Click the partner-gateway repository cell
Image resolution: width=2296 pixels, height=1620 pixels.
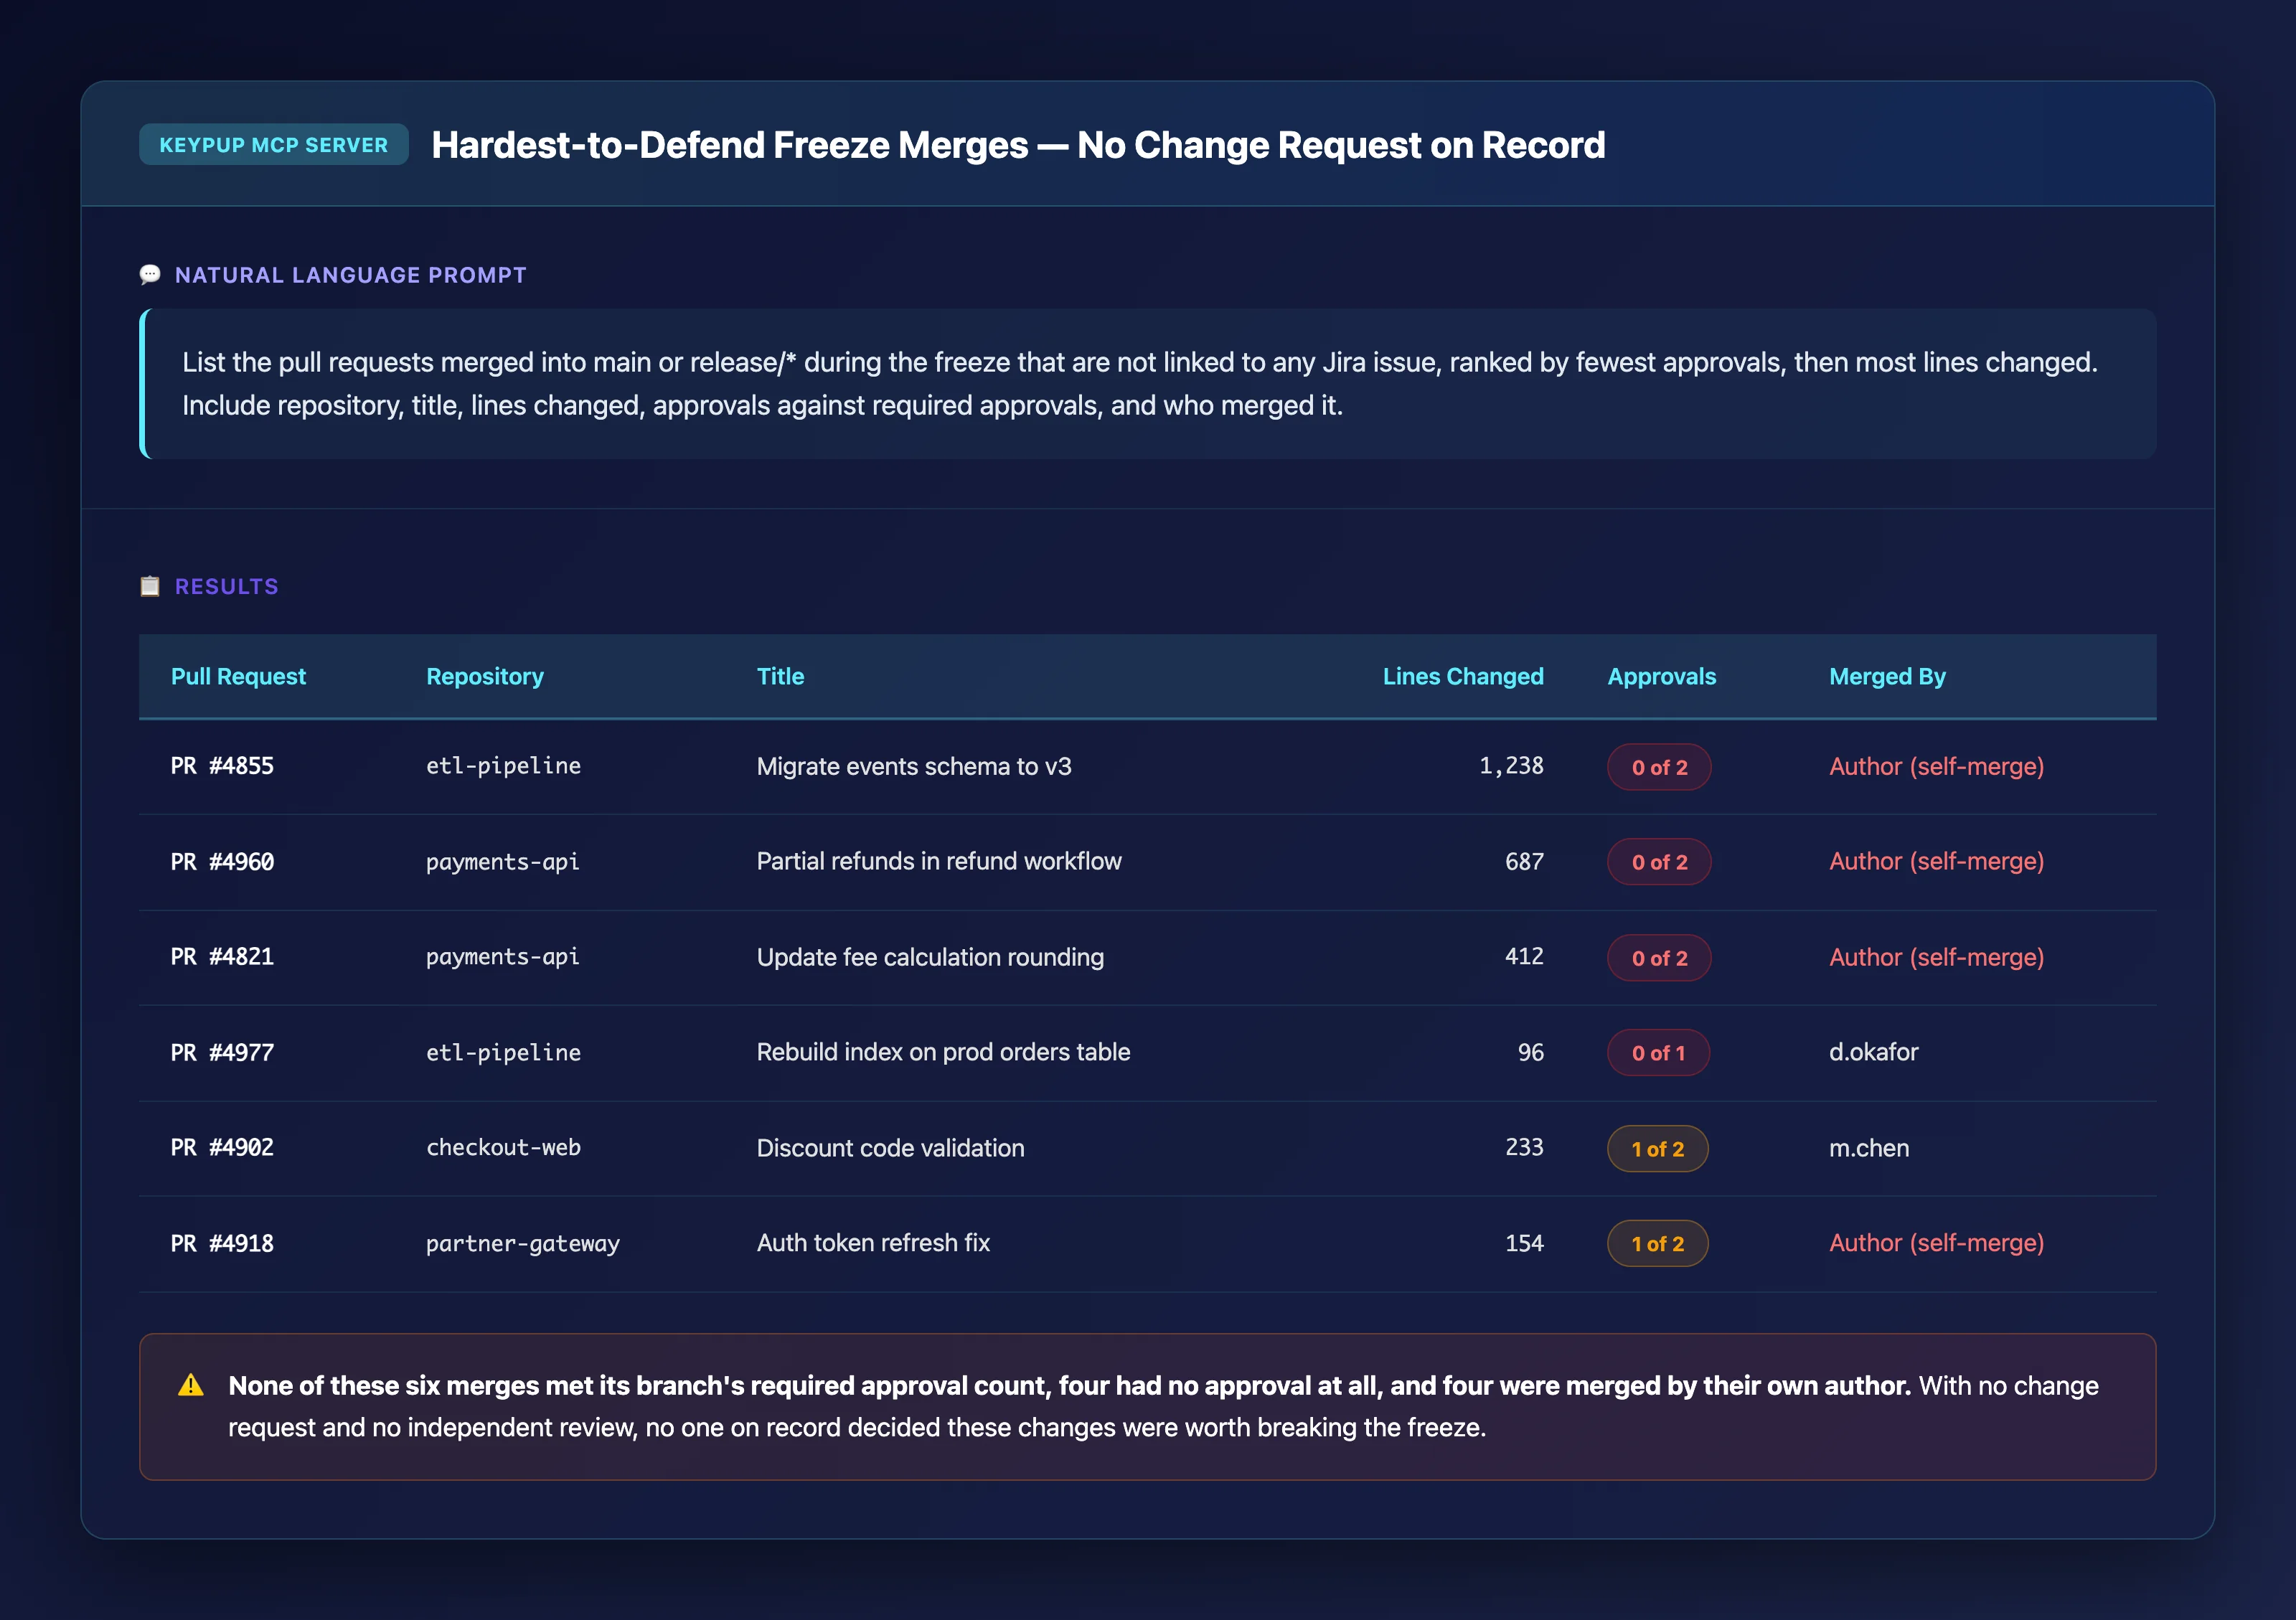(523, 1243)
